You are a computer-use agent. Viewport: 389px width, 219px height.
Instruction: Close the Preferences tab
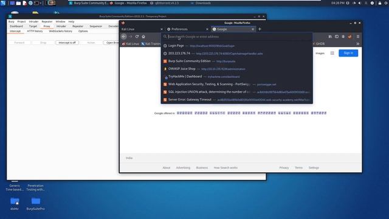pos(207,29)
